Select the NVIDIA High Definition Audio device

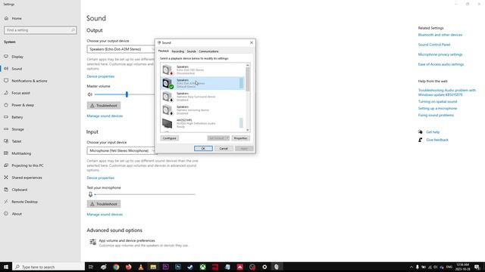click(x=202, y=123)
